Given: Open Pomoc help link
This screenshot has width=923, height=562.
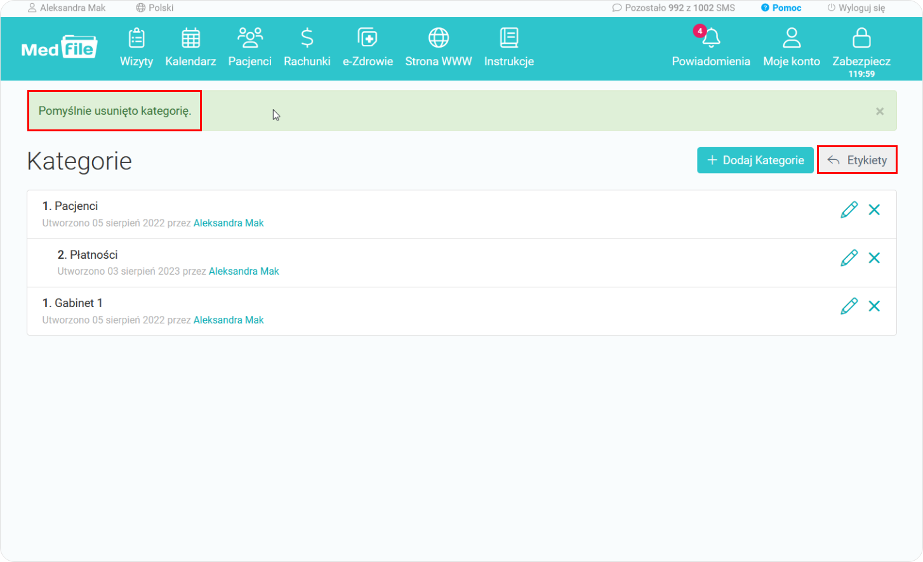Looking at the screenshot, I should tap(781, 8).
